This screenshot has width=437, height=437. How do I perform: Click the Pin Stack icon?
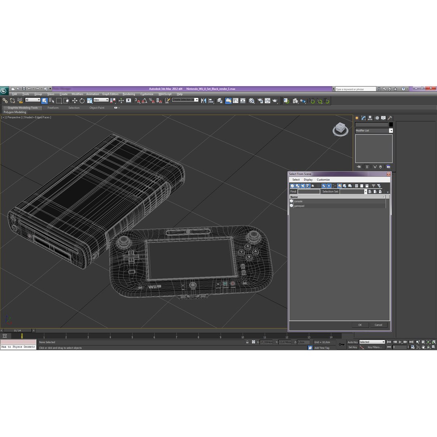(x=359, y=167)
